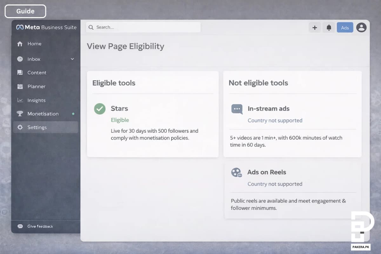This screenshot has width=381, height=254.
Task: Click the Guide label button
Action: [25, 11]
